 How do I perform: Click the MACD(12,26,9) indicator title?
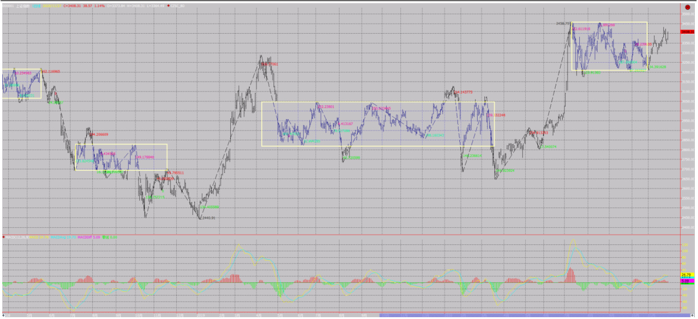(x=16, y=237)
